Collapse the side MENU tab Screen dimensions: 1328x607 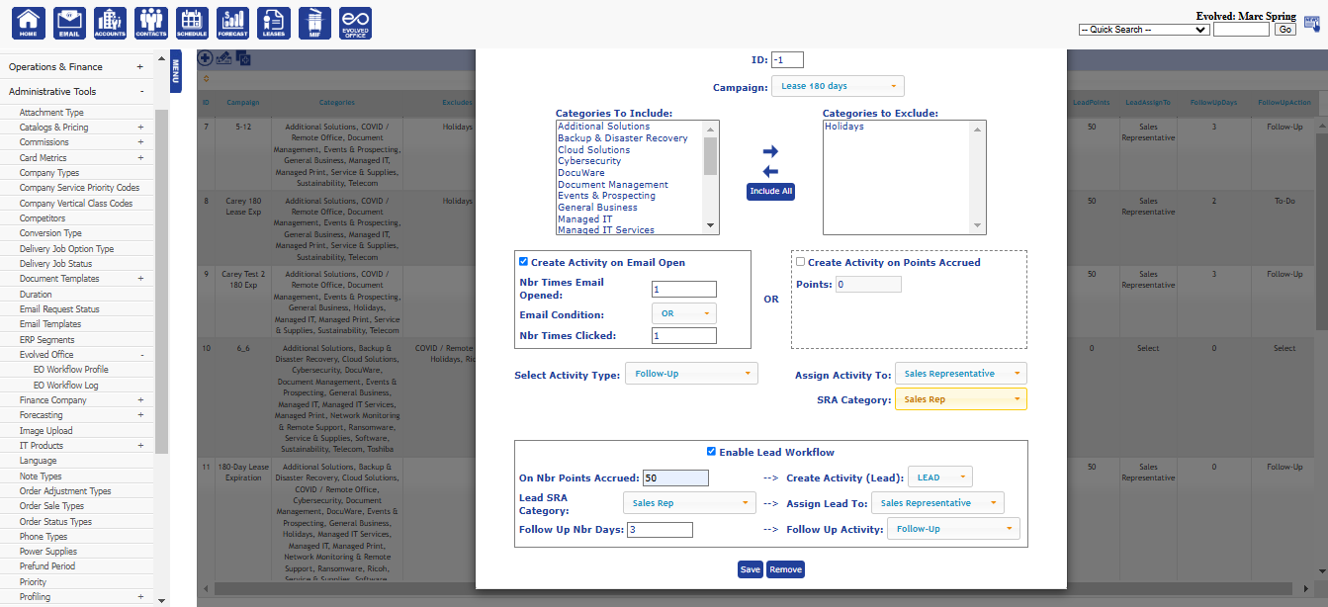[176, 70]
